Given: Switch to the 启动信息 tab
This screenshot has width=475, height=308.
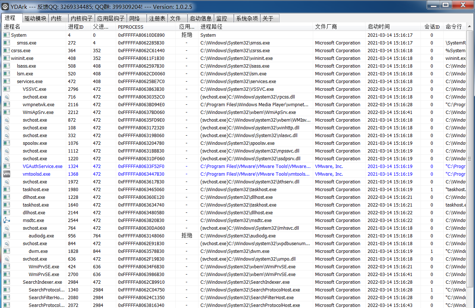Looking at the screenshot, I should [201, 18].
